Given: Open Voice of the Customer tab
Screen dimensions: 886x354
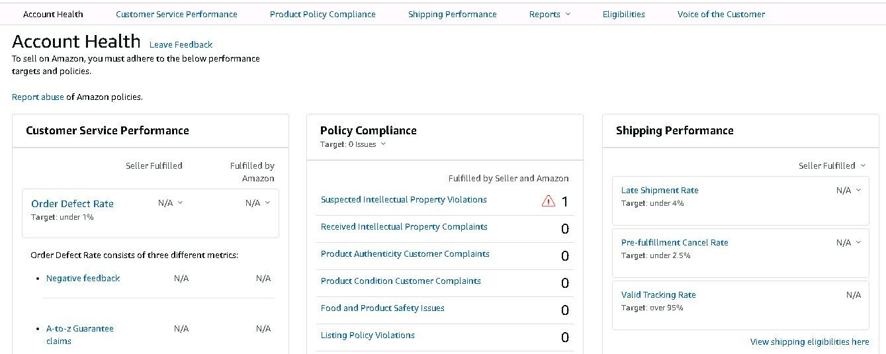Looking at the screenshot, I should coord(721,14).
